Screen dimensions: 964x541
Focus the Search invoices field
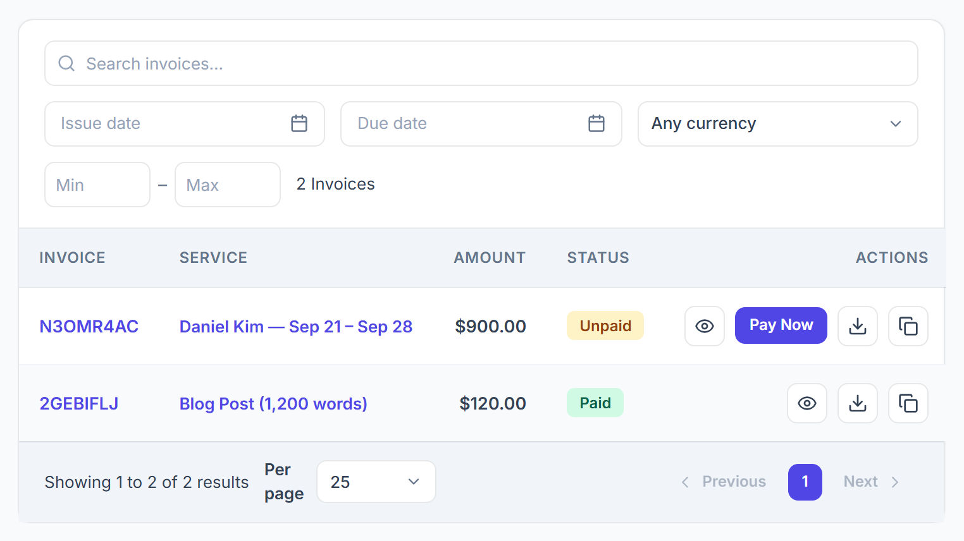[x=481, y=63]
